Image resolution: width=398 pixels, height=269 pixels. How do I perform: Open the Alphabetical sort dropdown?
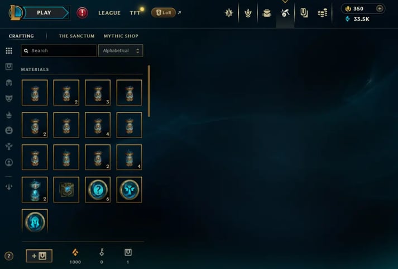pos(121,50)
